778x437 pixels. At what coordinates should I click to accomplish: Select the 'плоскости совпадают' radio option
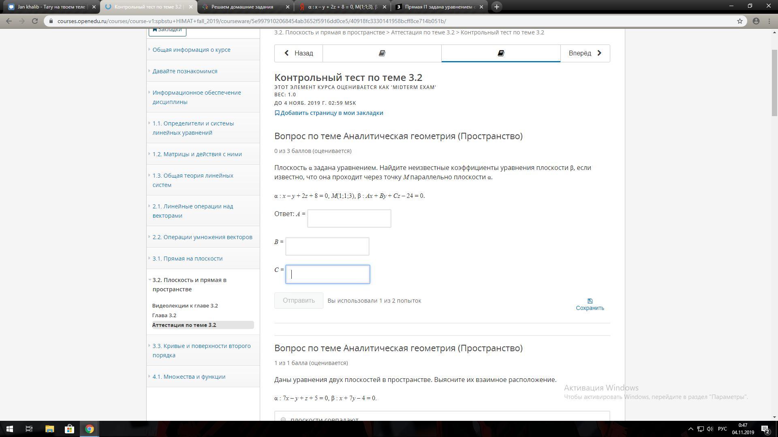(x=283, y=419)
